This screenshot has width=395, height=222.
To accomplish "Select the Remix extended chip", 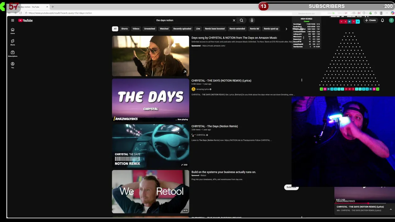I will (x=237, y=29).
